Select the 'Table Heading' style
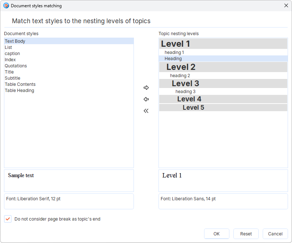Screen dimensions: 292x243 tap(20, 91)
